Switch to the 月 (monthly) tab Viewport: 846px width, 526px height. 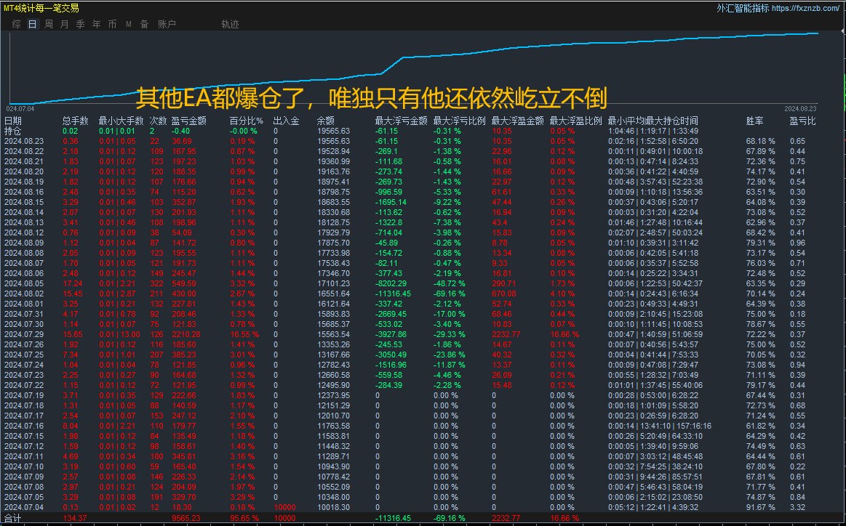[64, 24]
